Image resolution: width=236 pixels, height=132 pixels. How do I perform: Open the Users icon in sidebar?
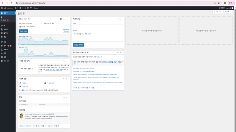coord(2,49)
